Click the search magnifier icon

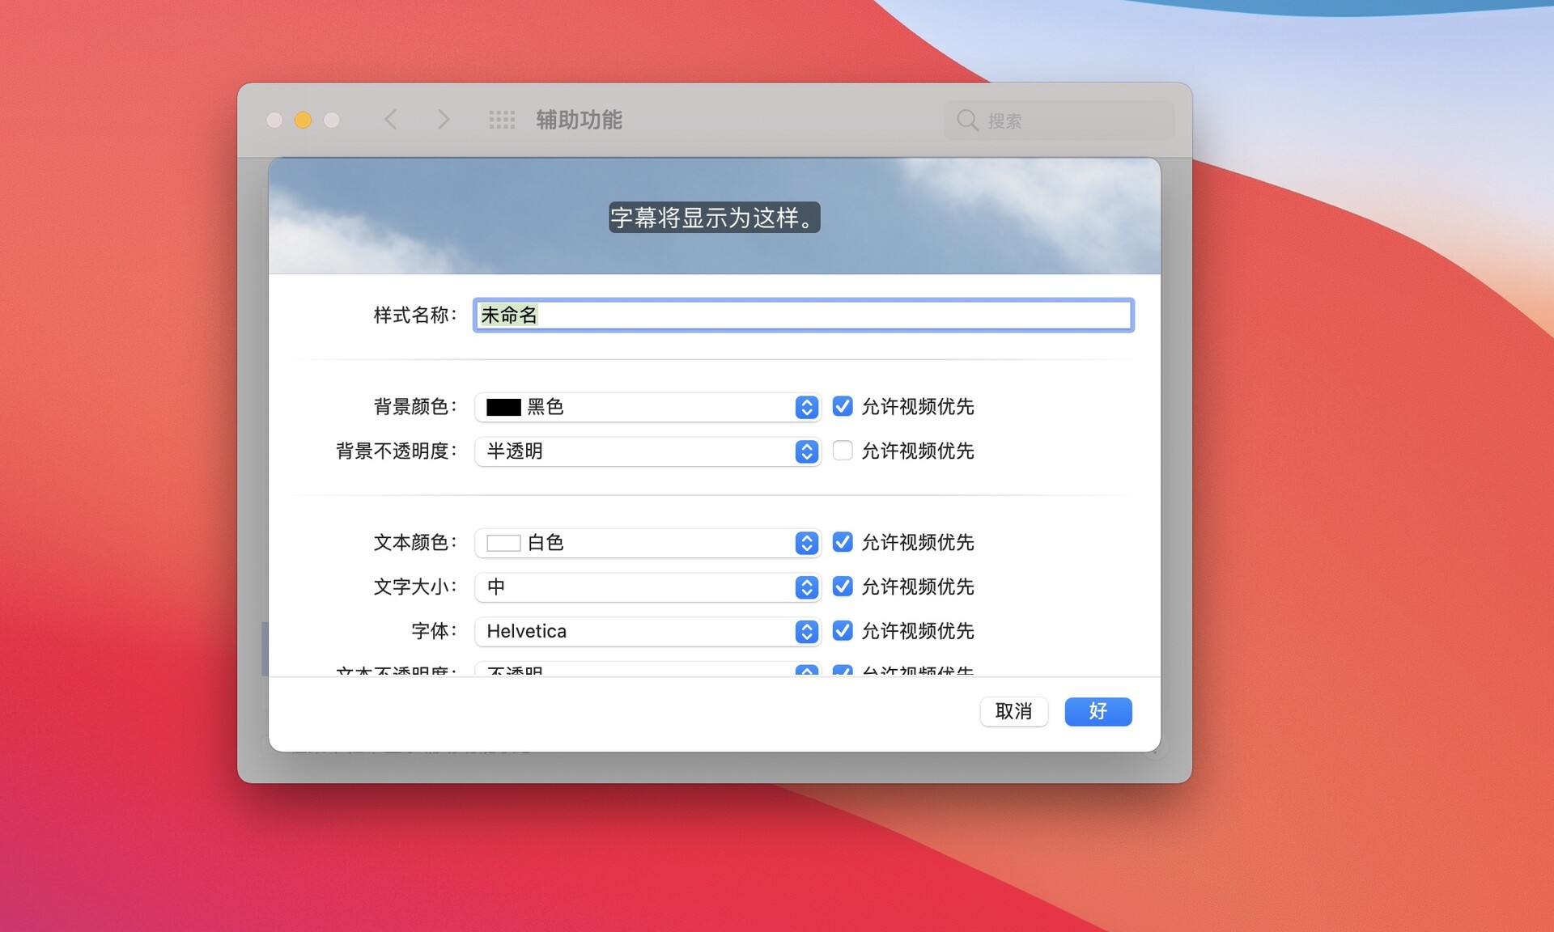pyautogui.click(x=968, y=120)
